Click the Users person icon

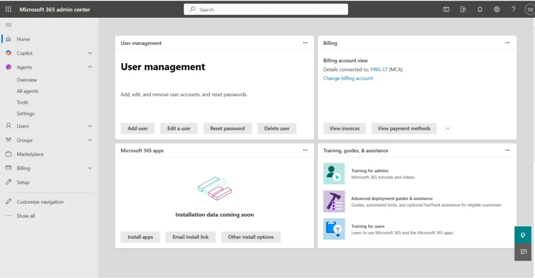click(x=8, y=126)
